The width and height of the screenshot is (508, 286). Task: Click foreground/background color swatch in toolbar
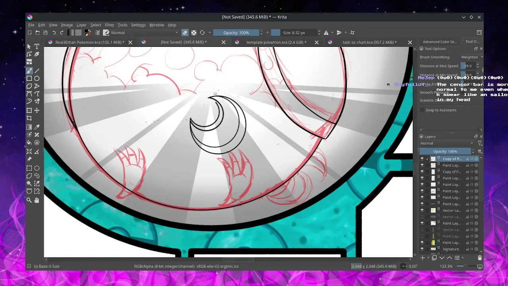88,33
